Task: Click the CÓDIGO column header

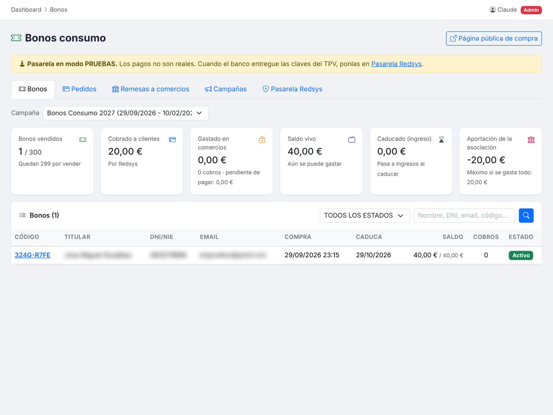Action: click(x=27, y=237)
